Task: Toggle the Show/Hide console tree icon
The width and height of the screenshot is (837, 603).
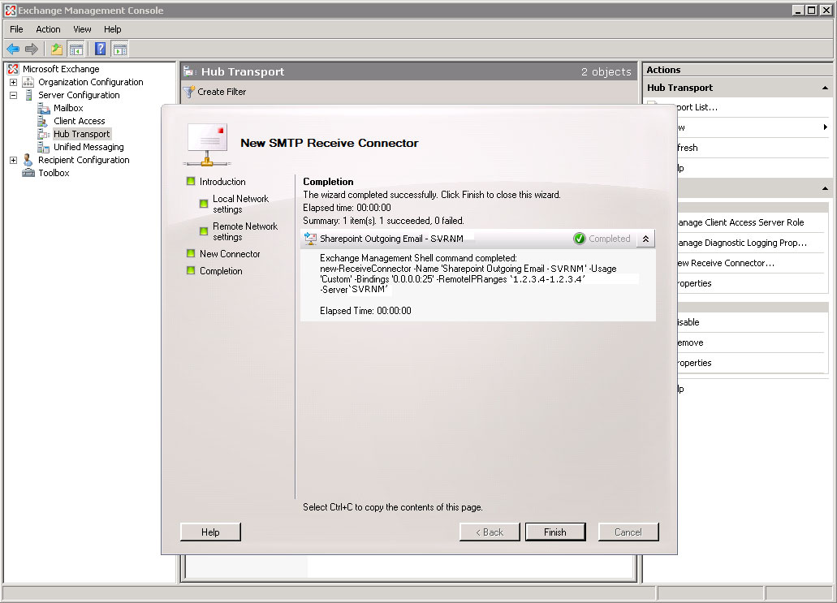Action: click(x=76, y=49)
